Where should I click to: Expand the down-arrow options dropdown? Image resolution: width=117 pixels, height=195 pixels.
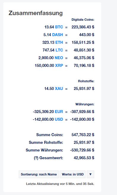[90, 174]
